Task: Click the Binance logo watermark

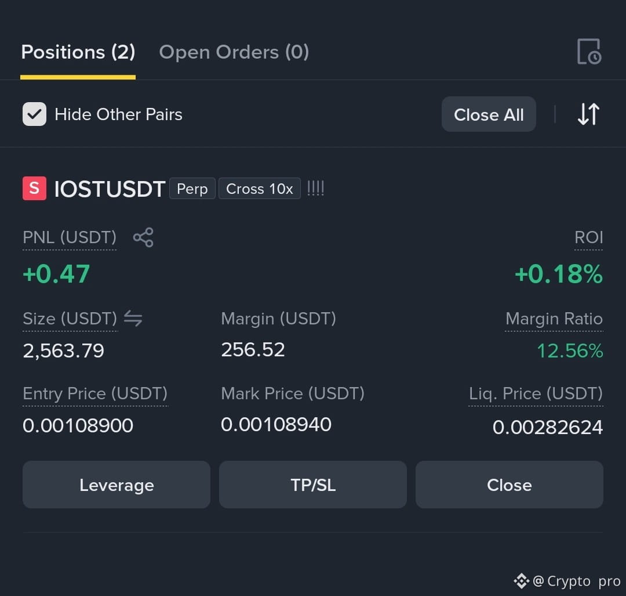Action: pyautogui.click(x=522, y=581)
